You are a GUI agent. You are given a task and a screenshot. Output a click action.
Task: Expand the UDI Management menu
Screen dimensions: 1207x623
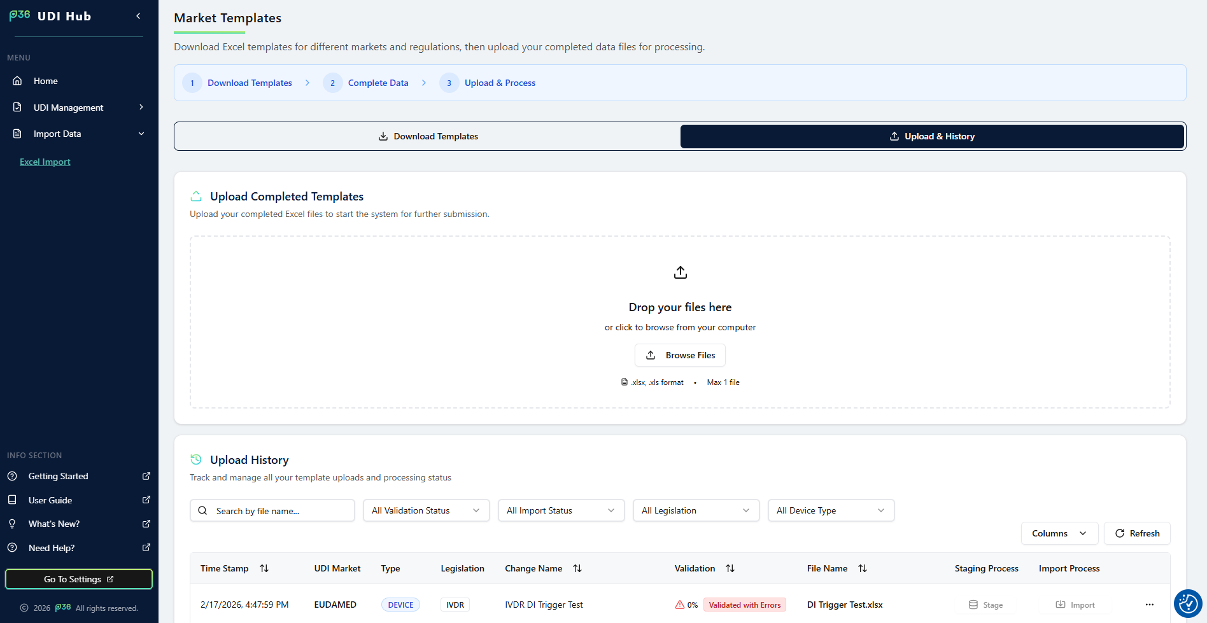[x=79, y=108]
